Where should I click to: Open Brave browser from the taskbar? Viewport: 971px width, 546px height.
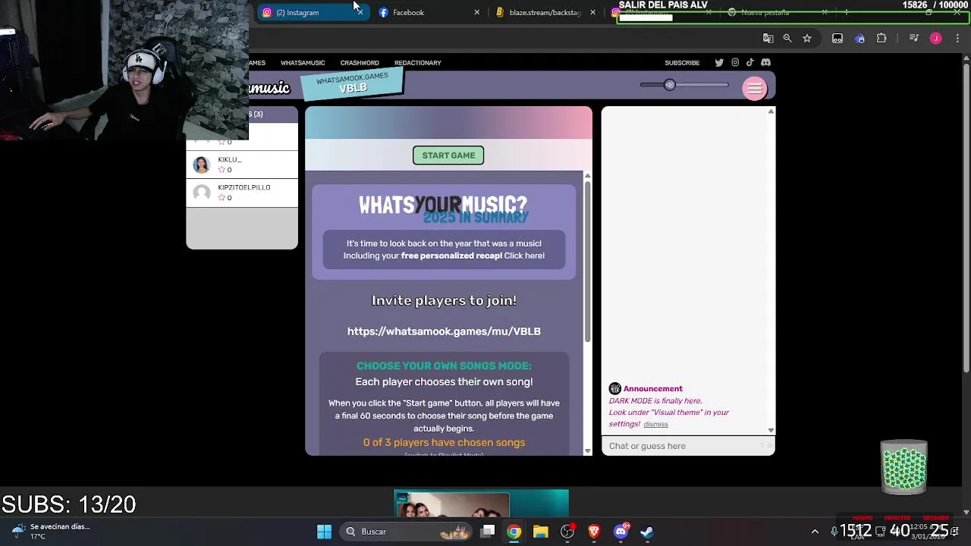(594, 532)
